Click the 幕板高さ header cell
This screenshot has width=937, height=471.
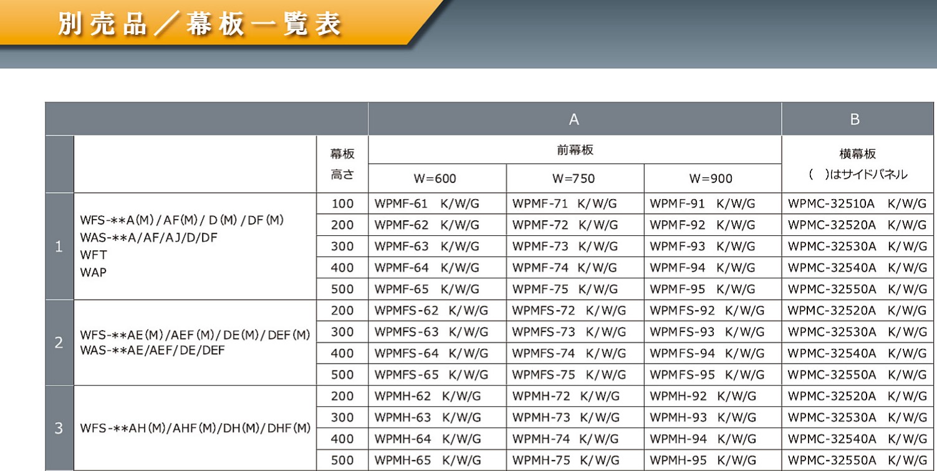[342, 164]
